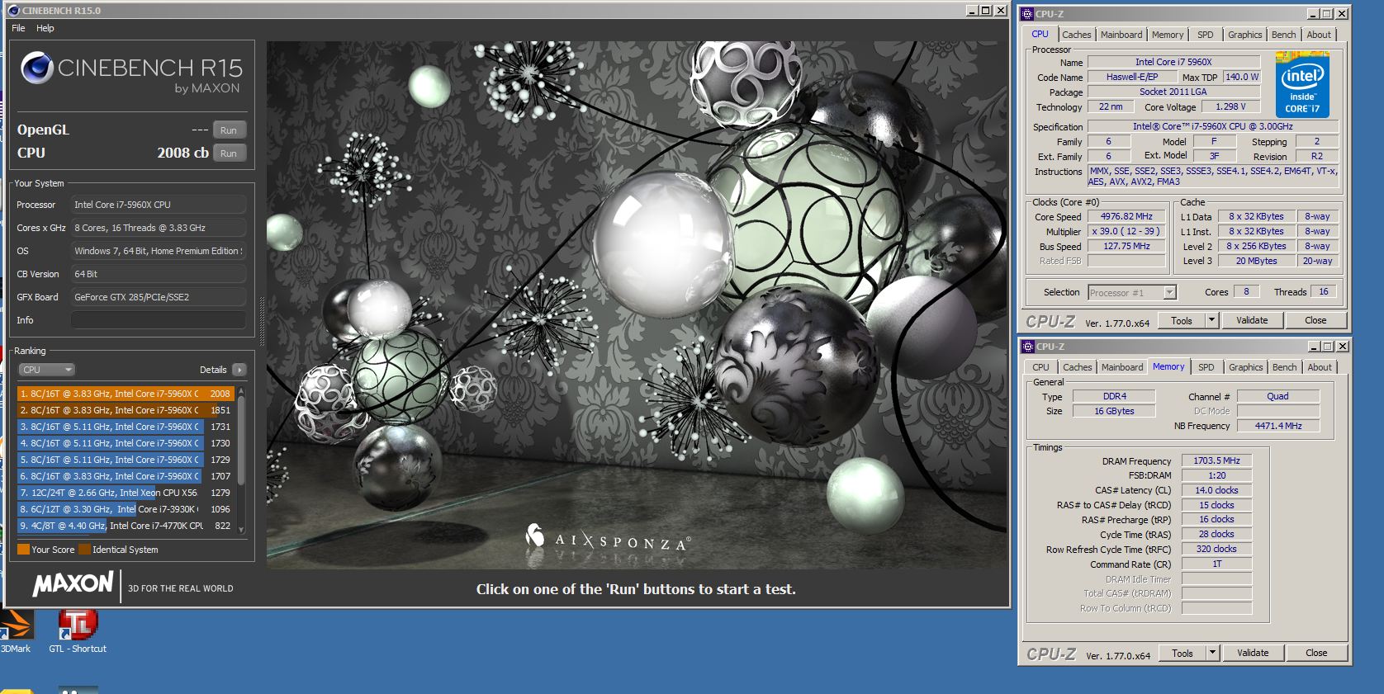Select ranking entry 1 with score 2008

[x=126, y=394]
